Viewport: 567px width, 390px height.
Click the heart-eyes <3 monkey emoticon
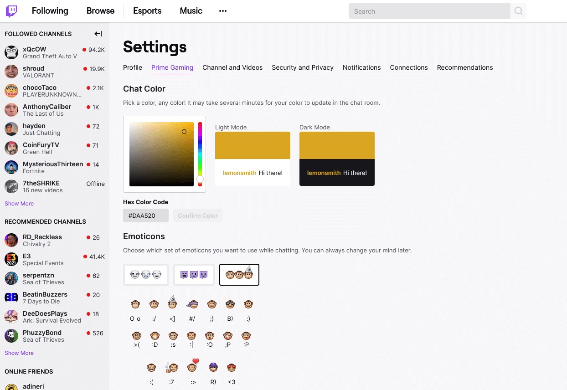click(x=232, y=367)
